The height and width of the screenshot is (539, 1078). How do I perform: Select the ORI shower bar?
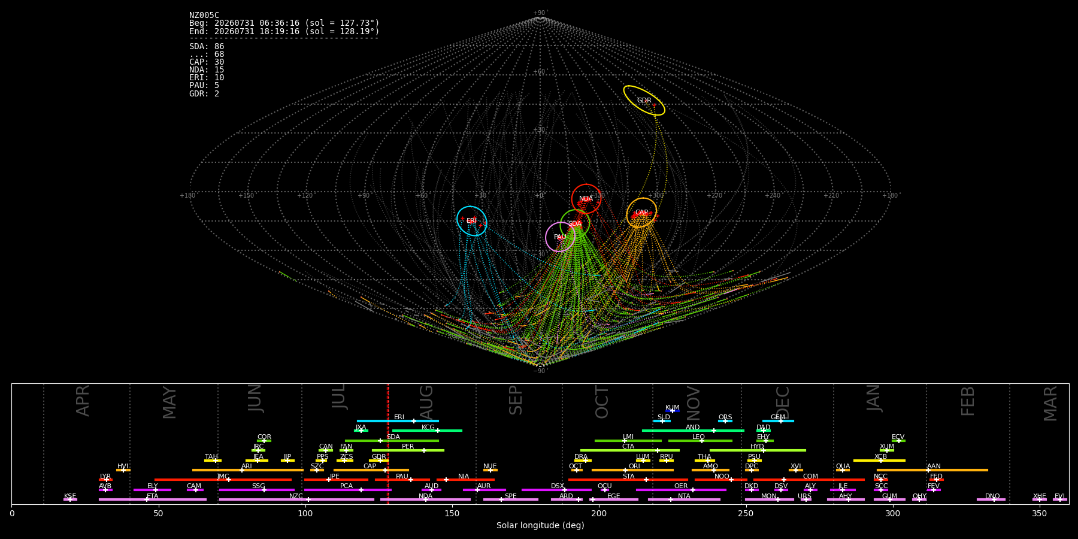click(632, 470)
